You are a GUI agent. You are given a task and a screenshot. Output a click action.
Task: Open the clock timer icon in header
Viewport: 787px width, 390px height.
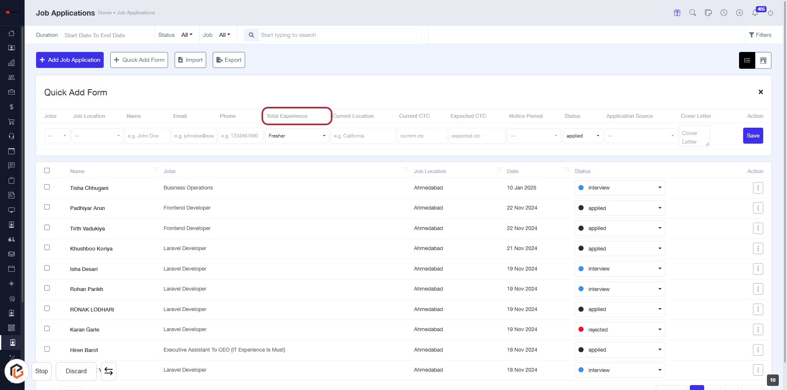[724, 13]
